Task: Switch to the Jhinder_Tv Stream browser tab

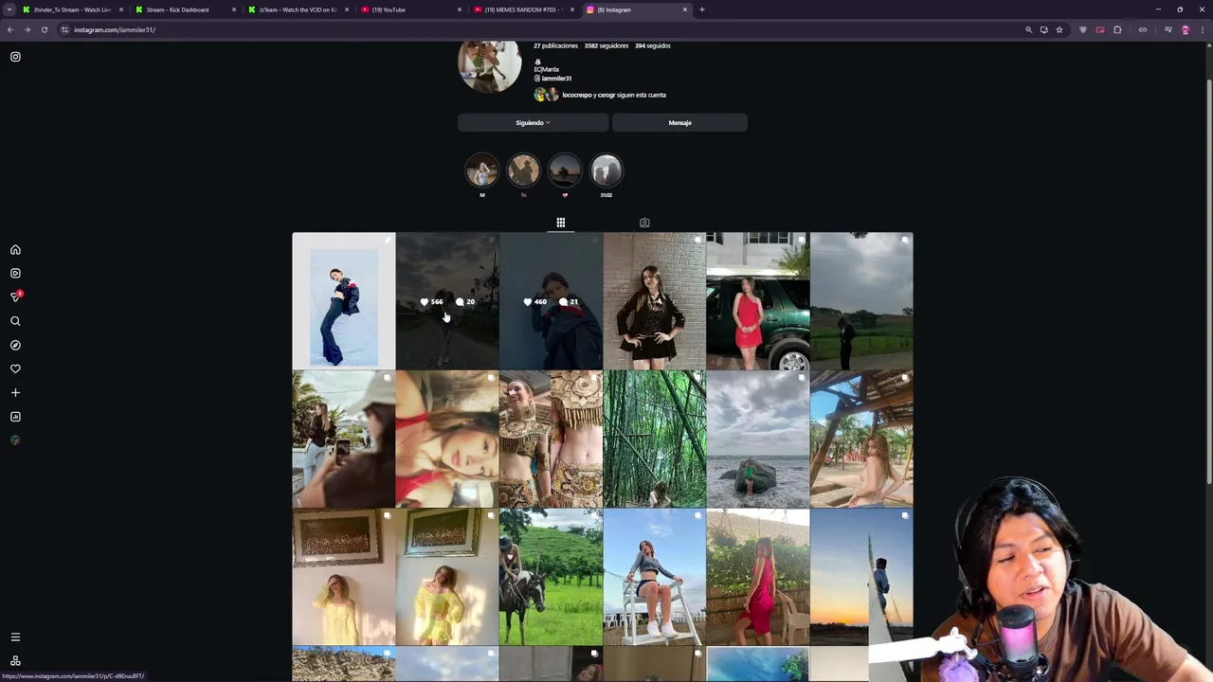Action: point(72,9)
